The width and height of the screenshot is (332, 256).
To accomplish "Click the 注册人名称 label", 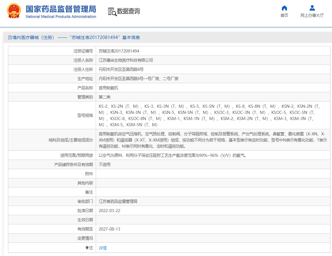I will pos(83,60).
